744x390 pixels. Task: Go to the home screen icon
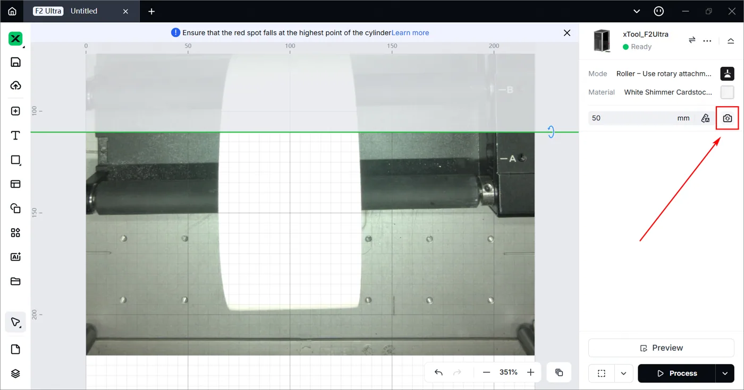click(12, 11)
